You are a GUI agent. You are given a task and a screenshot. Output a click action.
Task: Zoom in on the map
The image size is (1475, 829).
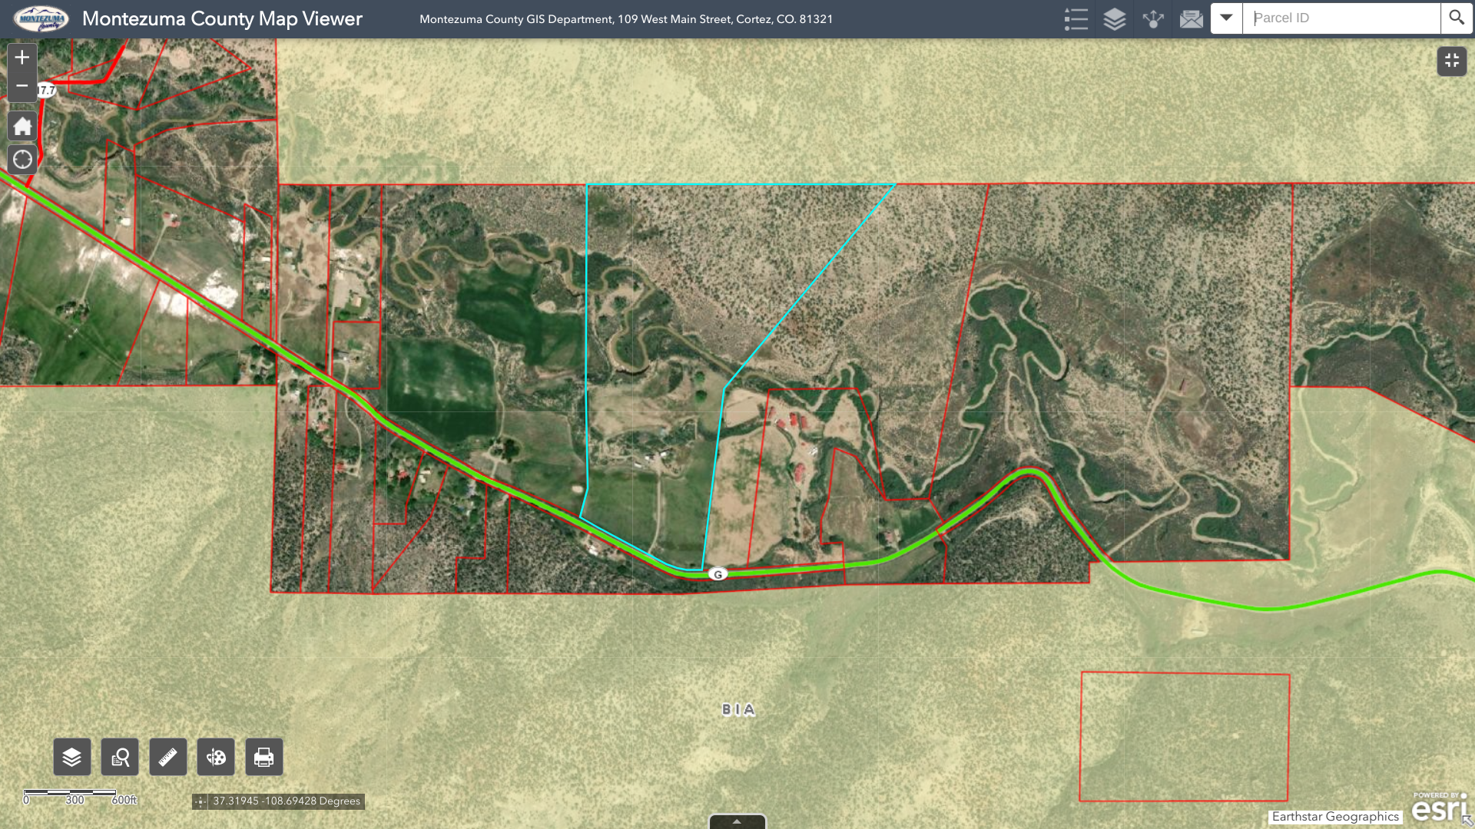coord(22,58)
